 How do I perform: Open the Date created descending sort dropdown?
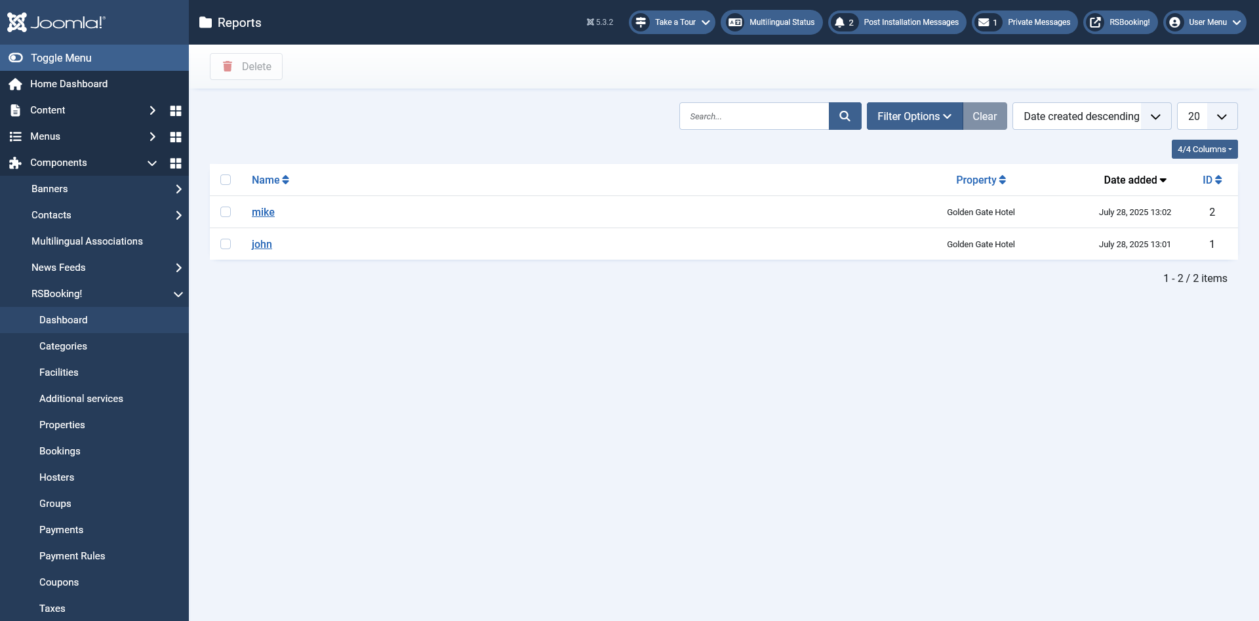pyautogui.click(x=1092, y=116)
